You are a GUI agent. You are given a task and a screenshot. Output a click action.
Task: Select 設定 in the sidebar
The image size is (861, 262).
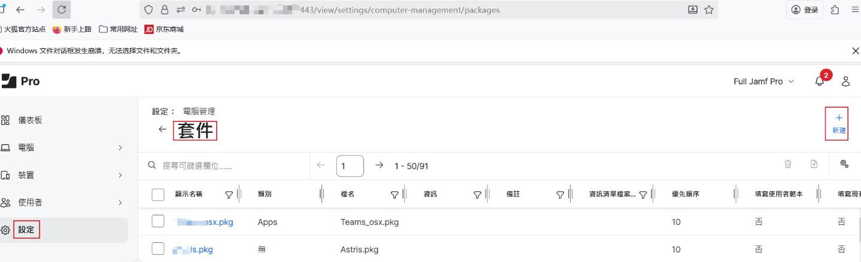[x=26, y=230]
